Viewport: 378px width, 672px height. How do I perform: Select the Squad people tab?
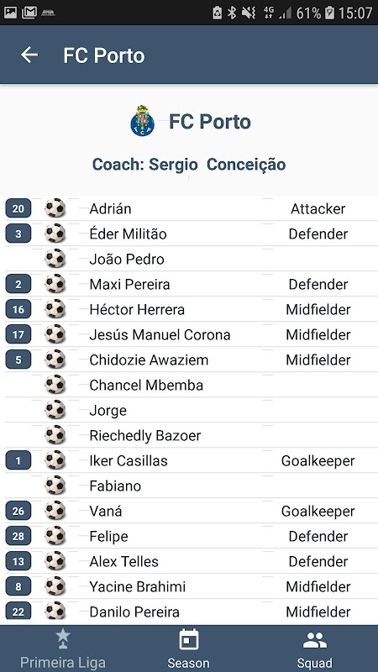point(314,648)
